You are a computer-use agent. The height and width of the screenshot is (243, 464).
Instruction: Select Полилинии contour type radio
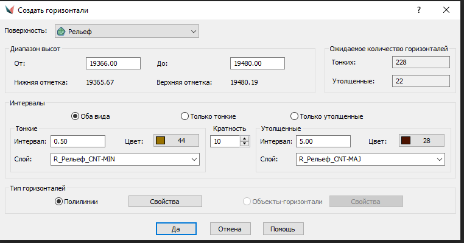point(58,202)
